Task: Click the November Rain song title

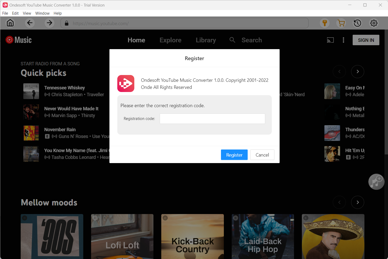Action: 60,130
